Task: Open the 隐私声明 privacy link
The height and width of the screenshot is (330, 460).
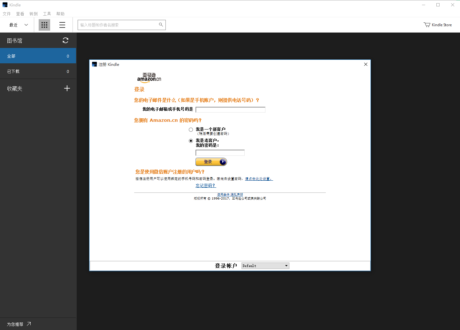Action: coord(237,194)
